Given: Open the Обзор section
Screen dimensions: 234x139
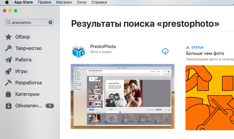Looking at the screenshot, I should pyautogui.click(x=23, y=37).
